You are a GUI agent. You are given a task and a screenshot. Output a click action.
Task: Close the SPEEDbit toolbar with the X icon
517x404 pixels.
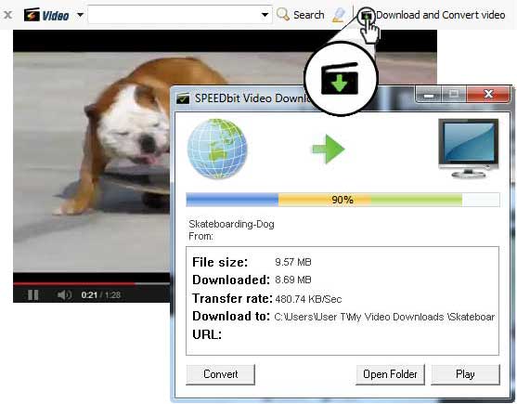point(8,15)
